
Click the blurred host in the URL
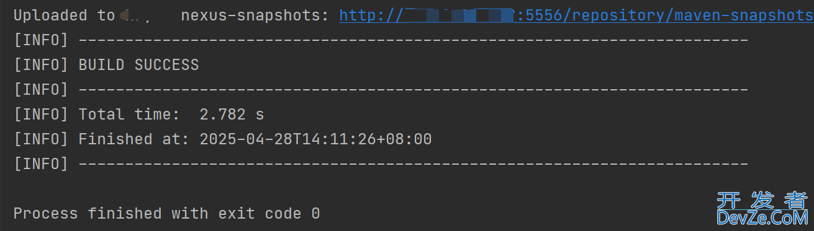point(460,15)
